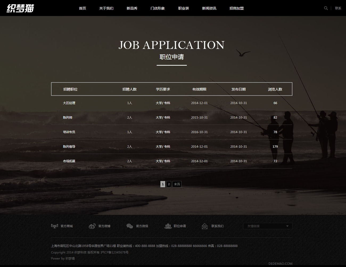This screenshot has width=346, height=267.
Task: Click the 联系我们 envelope icon
Action: click(x=205, y=226)
